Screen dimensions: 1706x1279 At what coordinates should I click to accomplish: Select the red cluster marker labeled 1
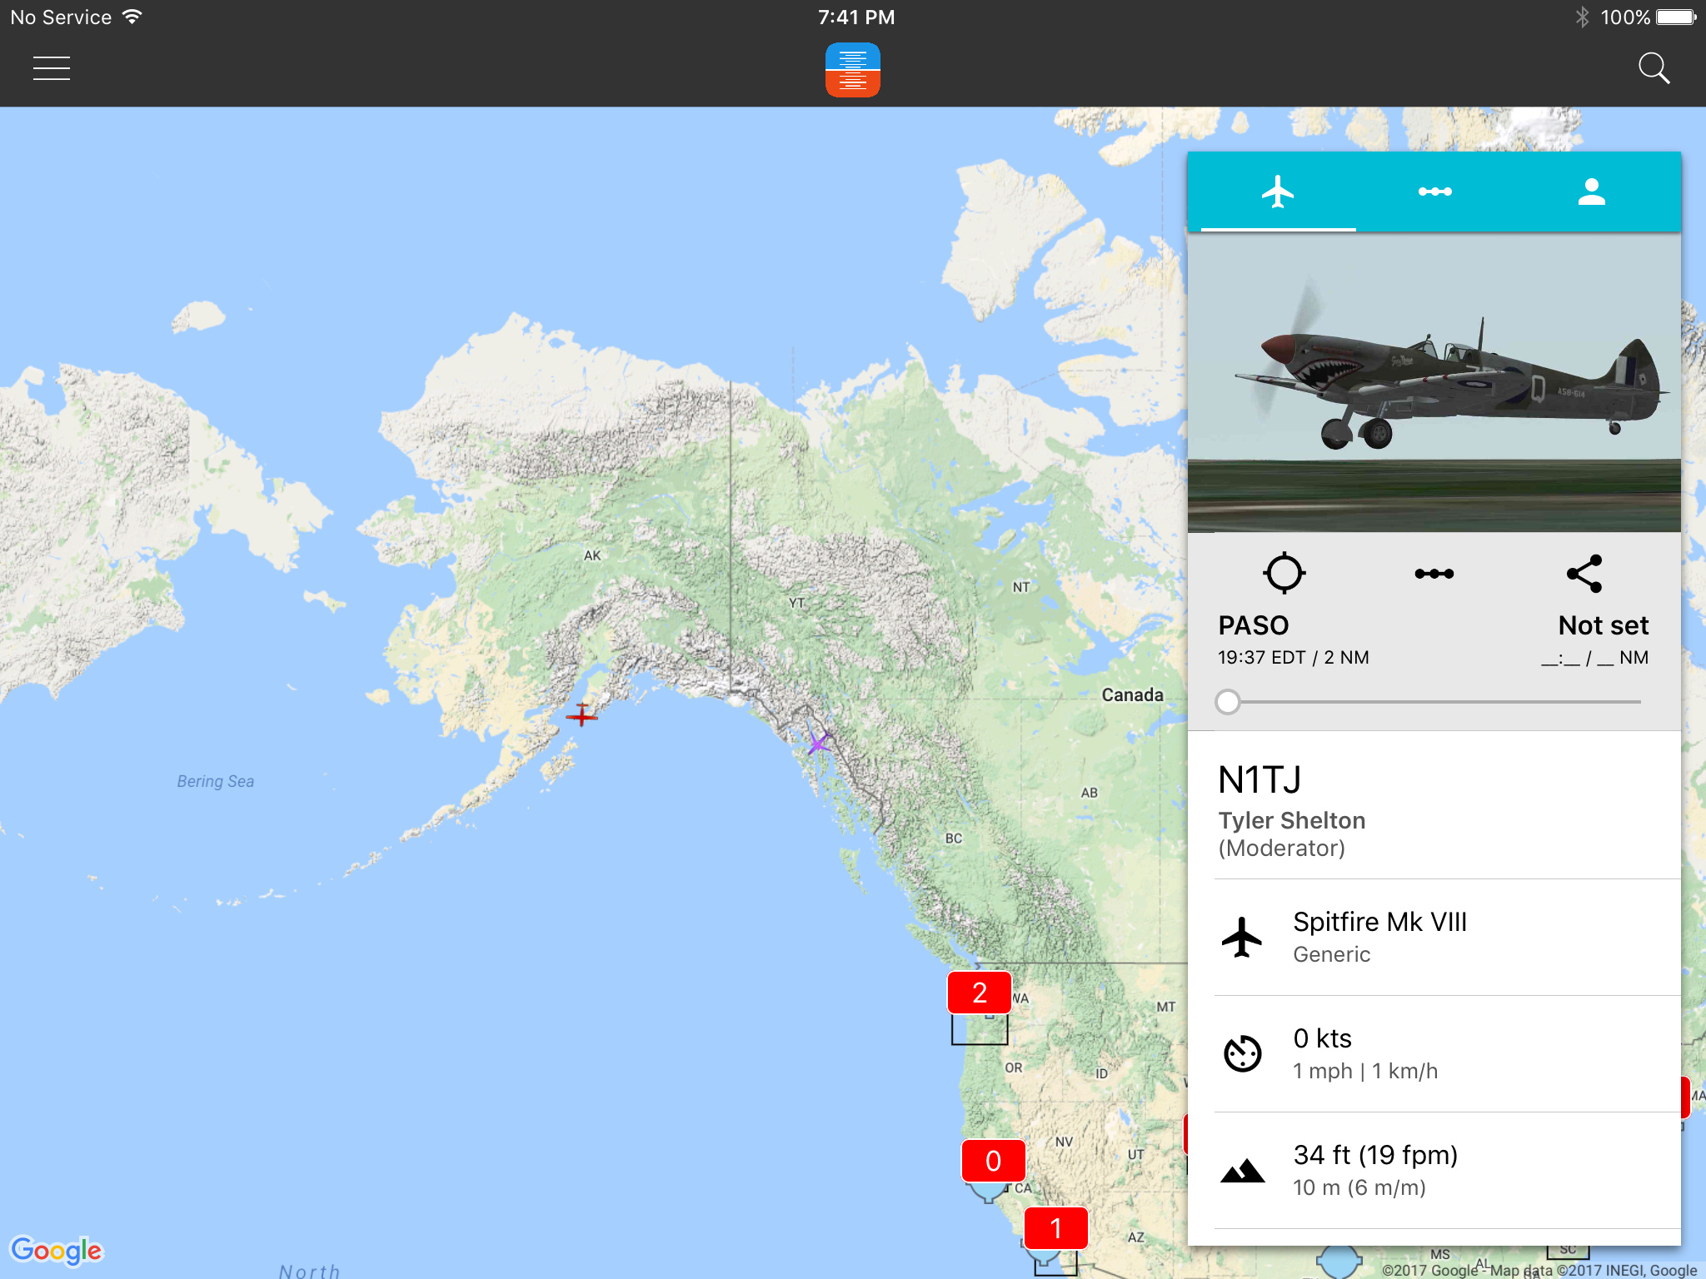coord(1055,1228)
